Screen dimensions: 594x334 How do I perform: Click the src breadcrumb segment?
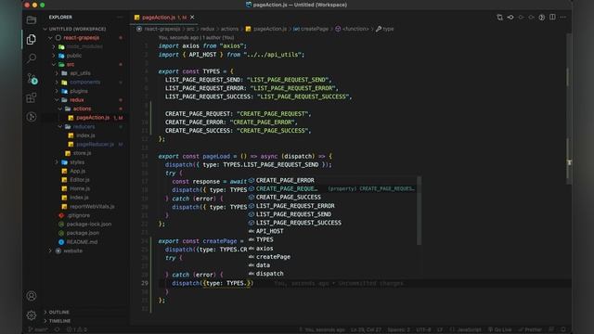[x=190, y=29]
